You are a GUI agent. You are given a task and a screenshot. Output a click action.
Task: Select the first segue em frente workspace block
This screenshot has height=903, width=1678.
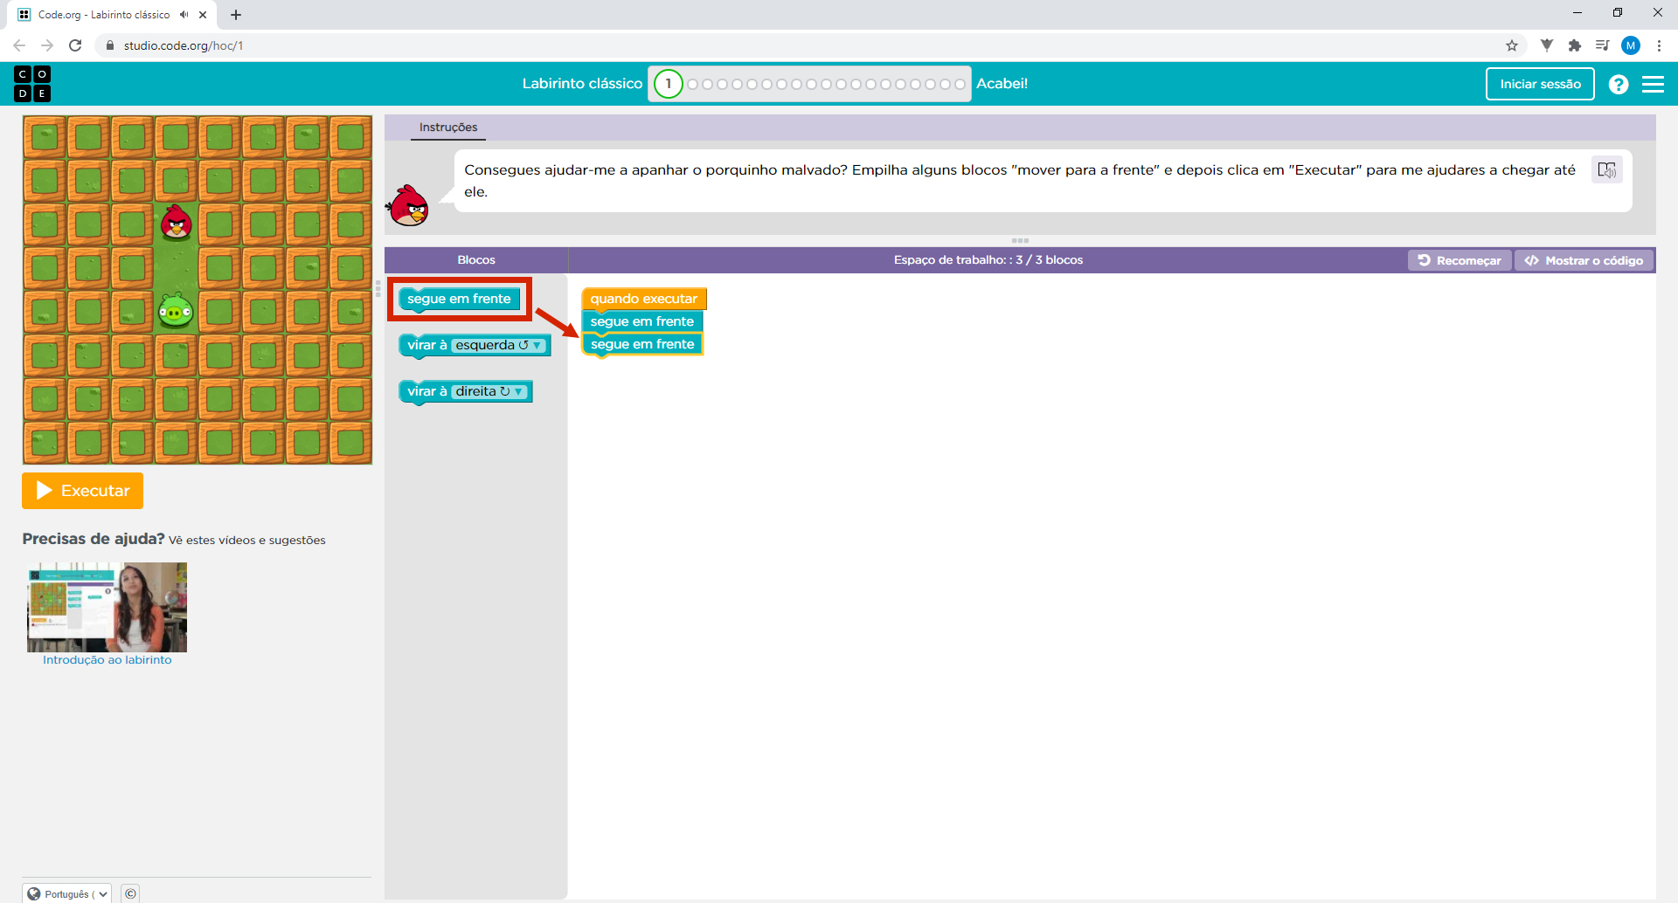tap(642, 321)
